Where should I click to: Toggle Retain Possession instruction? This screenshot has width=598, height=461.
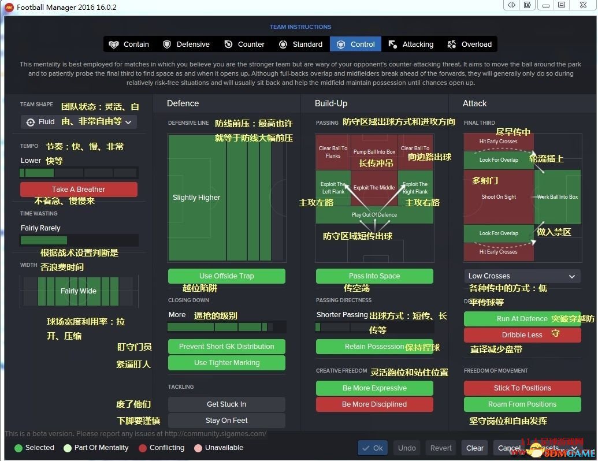tap(374, 347)
